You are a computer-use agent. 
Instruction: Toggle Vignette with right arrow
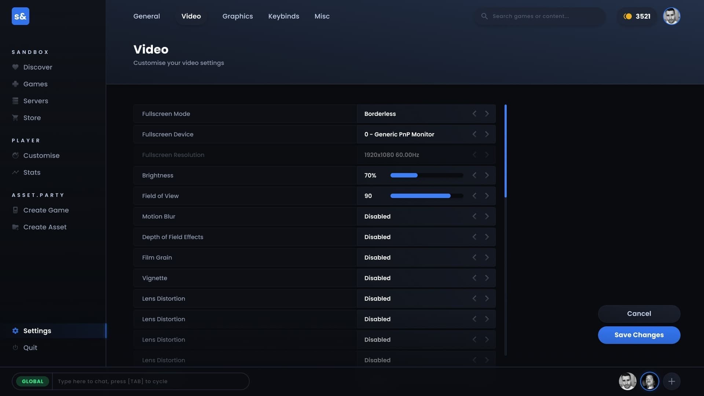[x=487, y=278]
